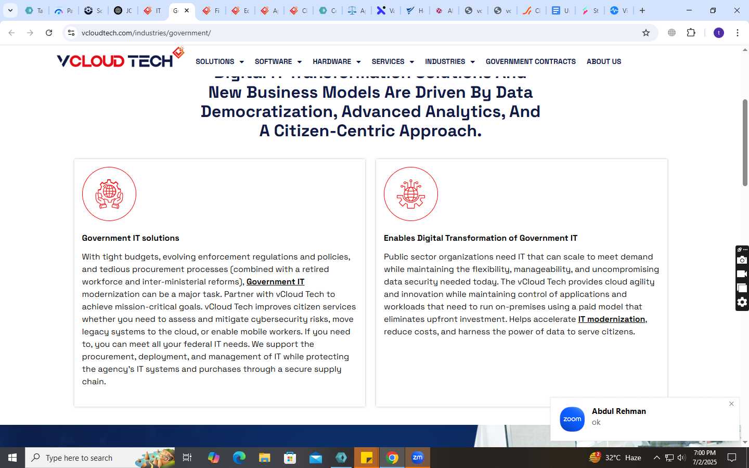
Task: Click the page vertical scrollbar thumb
Action: point(745,142)
